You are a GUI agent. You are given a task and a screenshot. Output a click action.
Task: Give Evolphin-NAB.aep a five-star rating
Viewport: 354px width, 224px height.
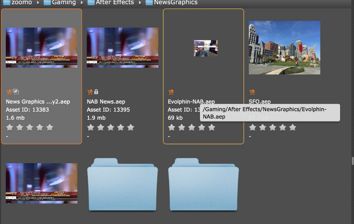[x=211, y=128]
